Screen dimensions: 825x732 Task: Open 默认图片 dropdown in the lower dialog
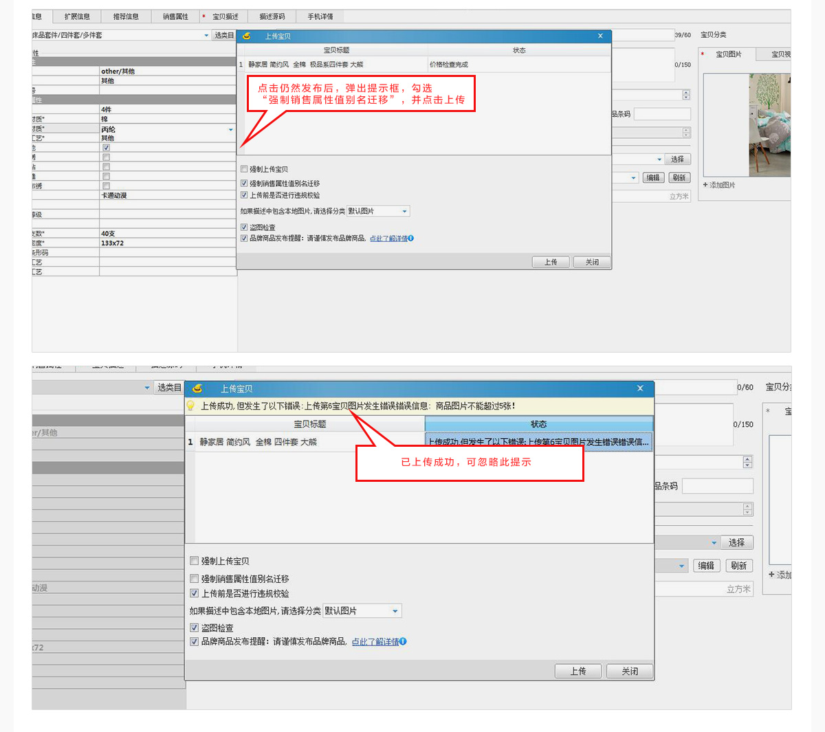pos(395,611)
